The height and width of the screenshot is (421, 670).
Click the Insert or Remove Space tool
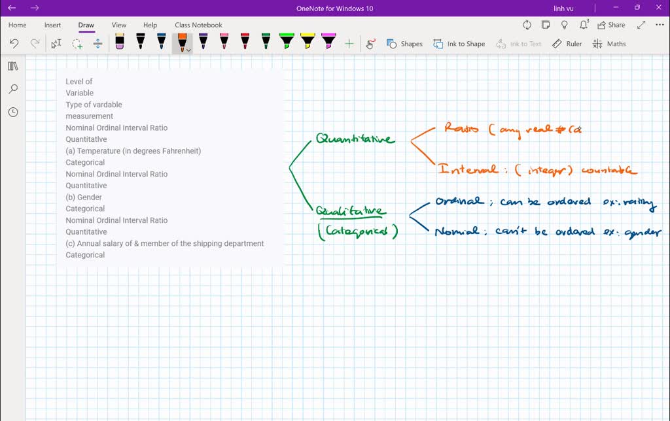click(98, 44)
